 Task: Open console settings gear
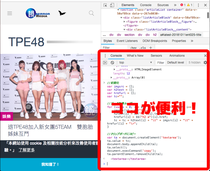pyautogui.click(x=205, y=63)
